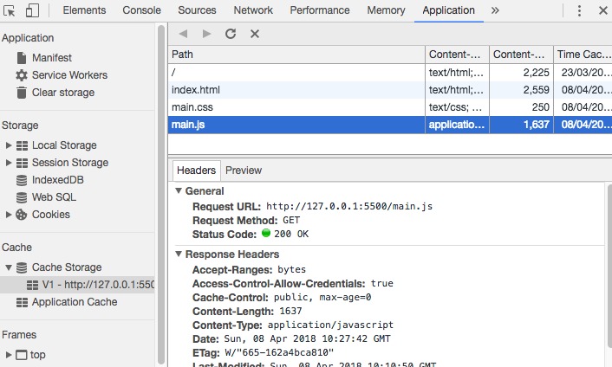
Task: Open the Service Workers item
Action: [x=62, y=74]
